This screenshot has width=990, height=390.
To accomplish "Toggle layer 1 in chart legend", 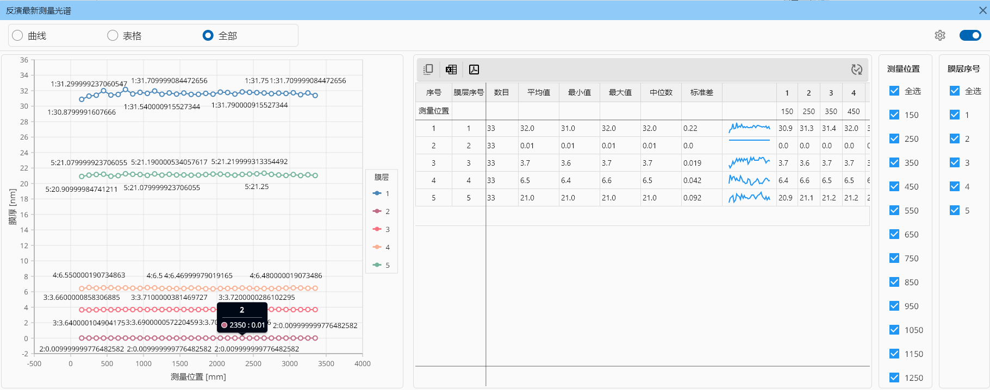I will point(382,193).
